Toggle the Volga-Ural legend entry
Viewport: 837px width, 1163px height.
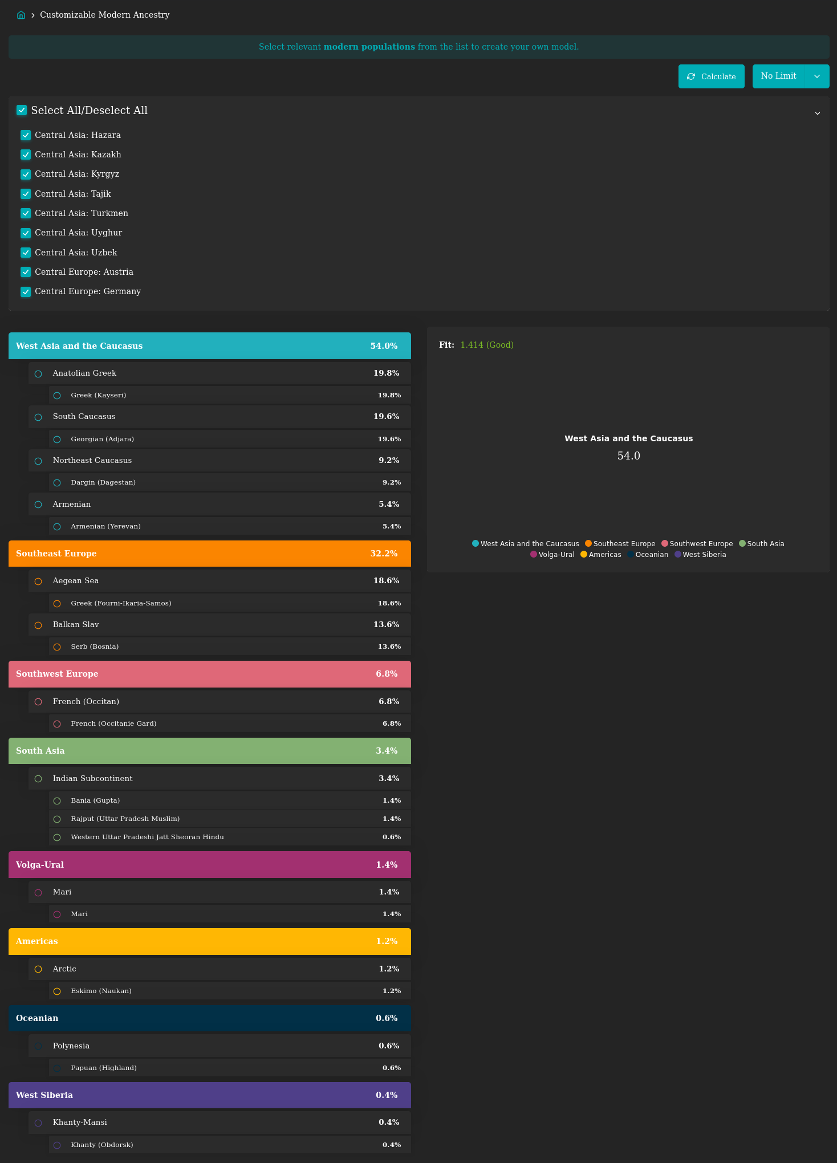coord(552,555)
